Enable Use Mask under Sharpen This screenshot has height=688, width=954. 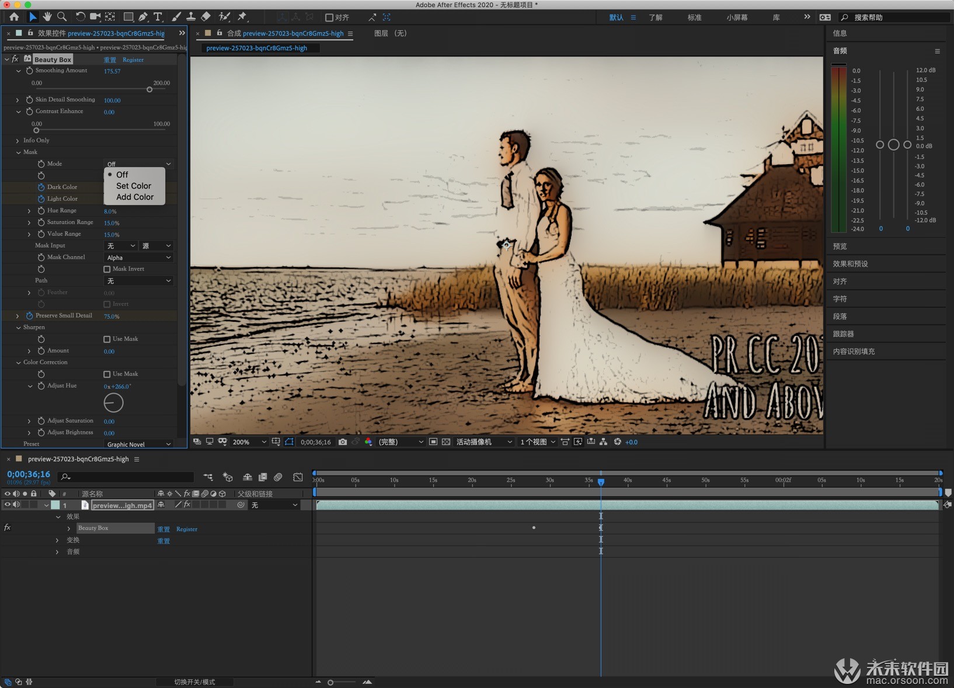coord(107,339)
